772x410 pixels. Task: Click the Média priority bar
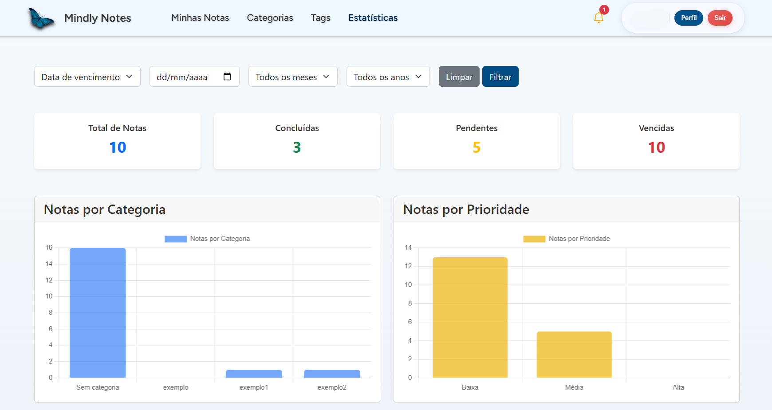(574, 355)
